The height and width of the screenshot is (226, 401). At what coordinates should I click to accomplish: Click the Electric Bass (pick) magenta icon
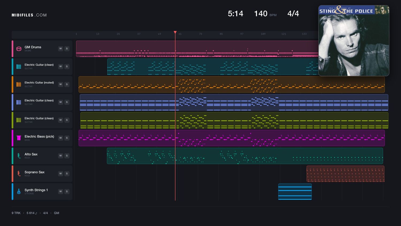19,138
